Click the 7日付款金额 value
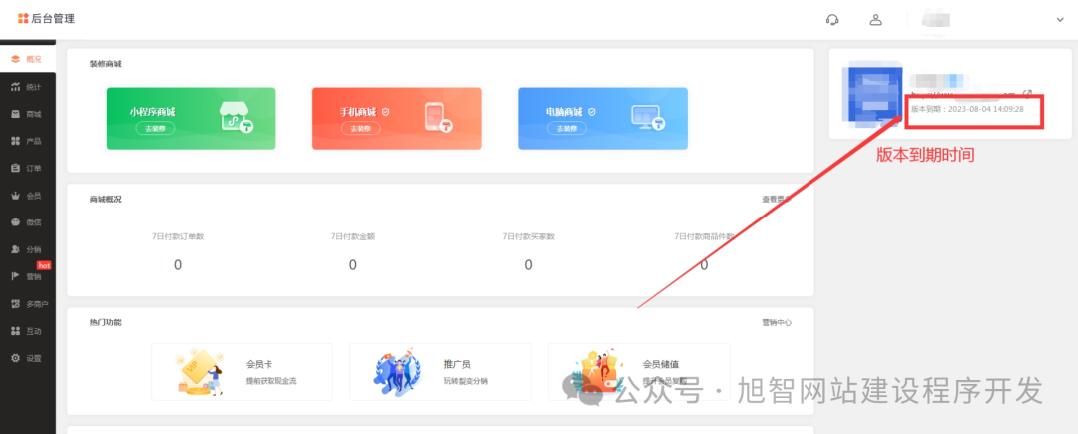1078x434 pixels. [352, 265]
